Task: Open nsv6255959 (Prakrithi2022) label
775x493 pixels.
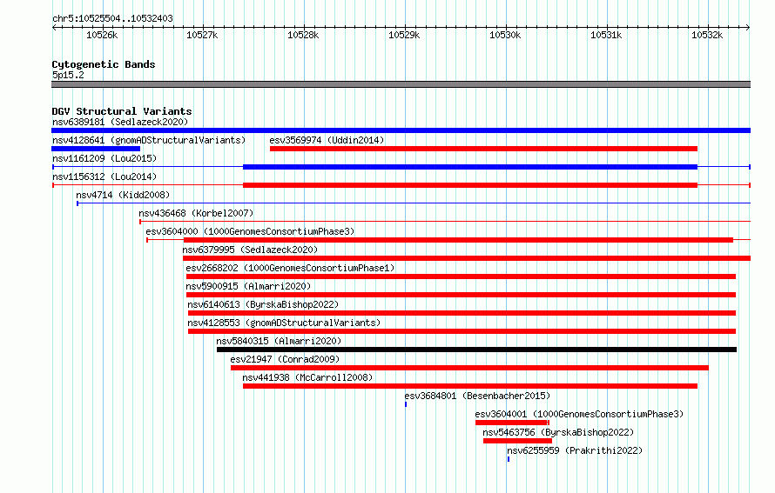Action: [x=575, y=450]
